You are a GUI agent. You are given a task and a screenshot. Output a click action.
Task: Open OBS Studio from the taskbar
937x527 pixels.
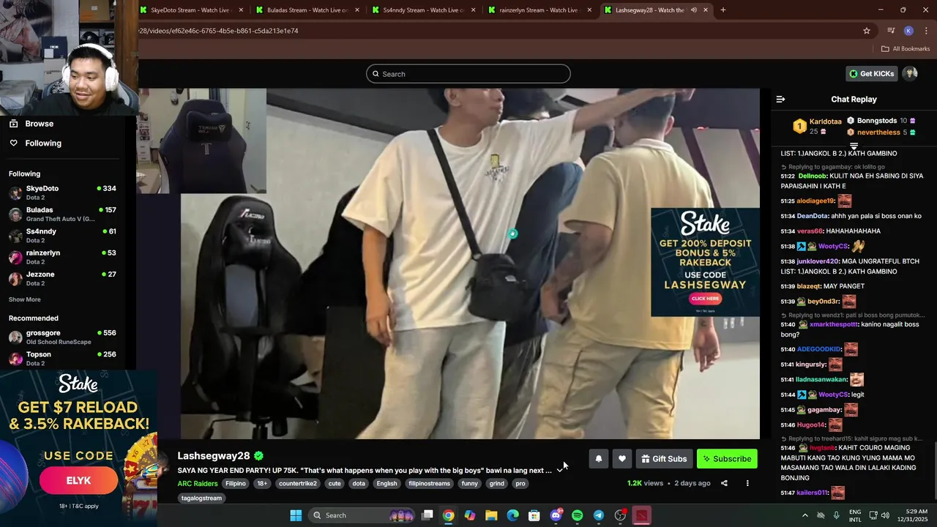pos(620,515)
